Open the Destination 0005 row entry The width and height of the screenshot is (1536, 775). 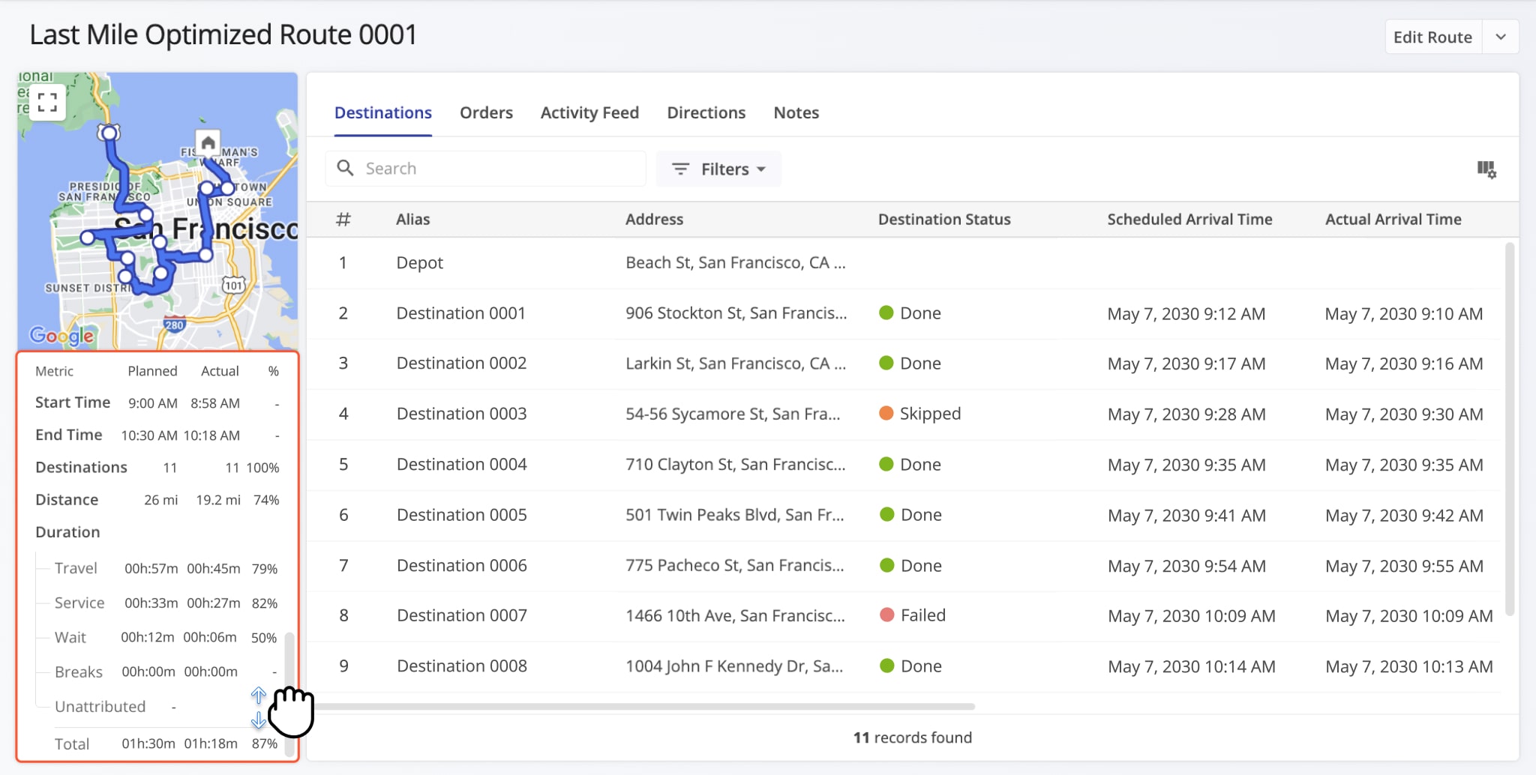[461, 515]
